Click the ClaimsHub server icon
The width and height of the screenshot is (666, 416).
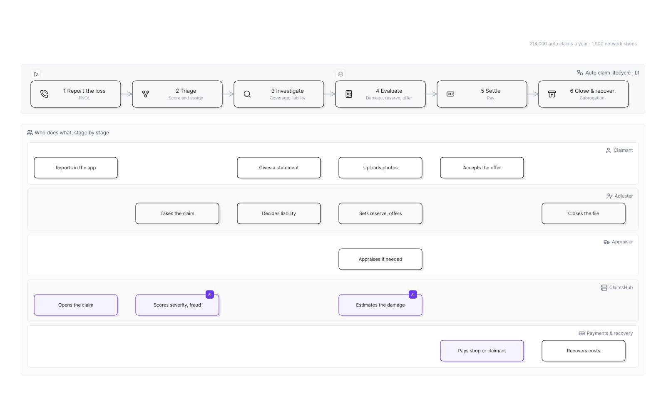pos(604,288)
